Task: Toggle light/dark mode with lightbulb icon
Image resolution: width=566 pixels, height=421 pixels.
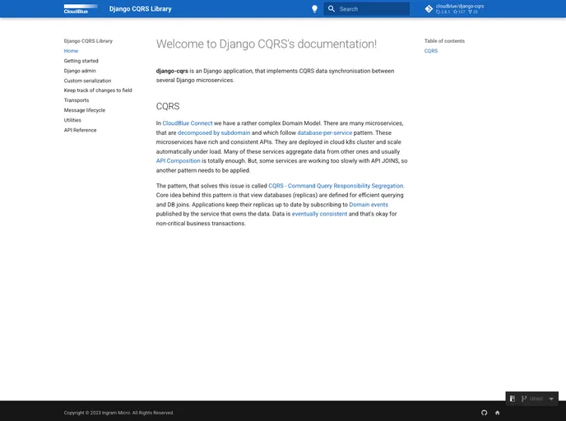Action: click(x=314, y=9)
